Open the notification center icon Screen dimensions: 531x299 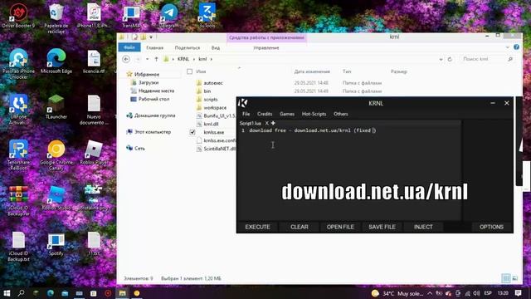(518, 293)
